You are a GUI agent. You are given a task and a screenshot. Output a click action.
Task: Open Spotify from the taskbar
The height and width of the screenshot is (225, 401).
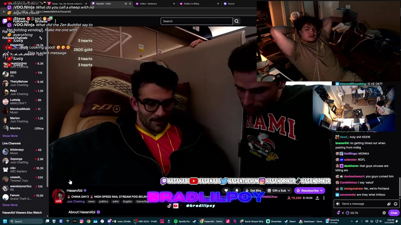pos(182,221)
